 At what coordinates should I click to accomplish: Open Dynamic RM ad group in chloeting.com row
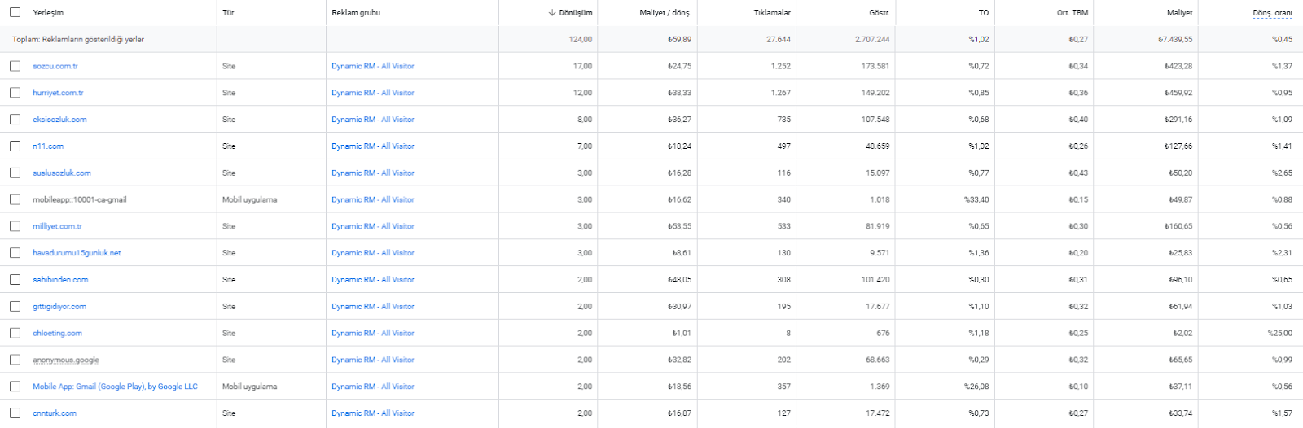373,334
